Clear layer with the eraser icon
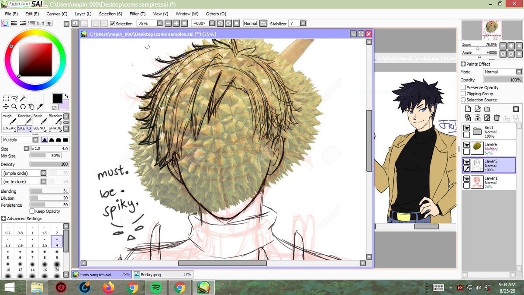Image resolution: width=524 pixels, height=295 pixels. (487, 118)
